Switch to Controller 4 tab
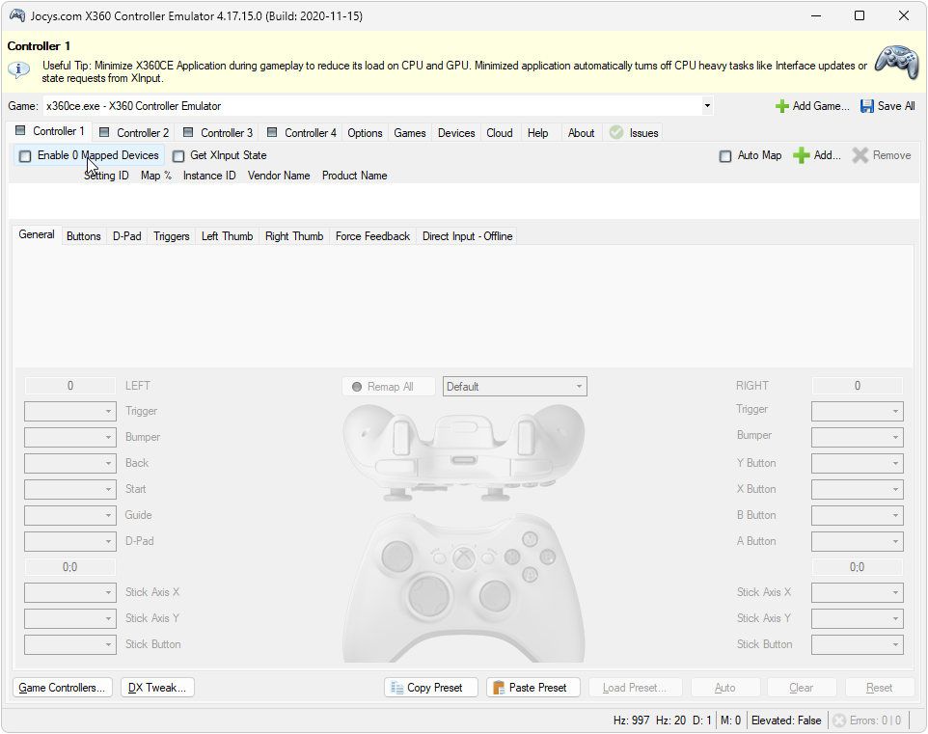The image size is (928, 734). [302, 132]
